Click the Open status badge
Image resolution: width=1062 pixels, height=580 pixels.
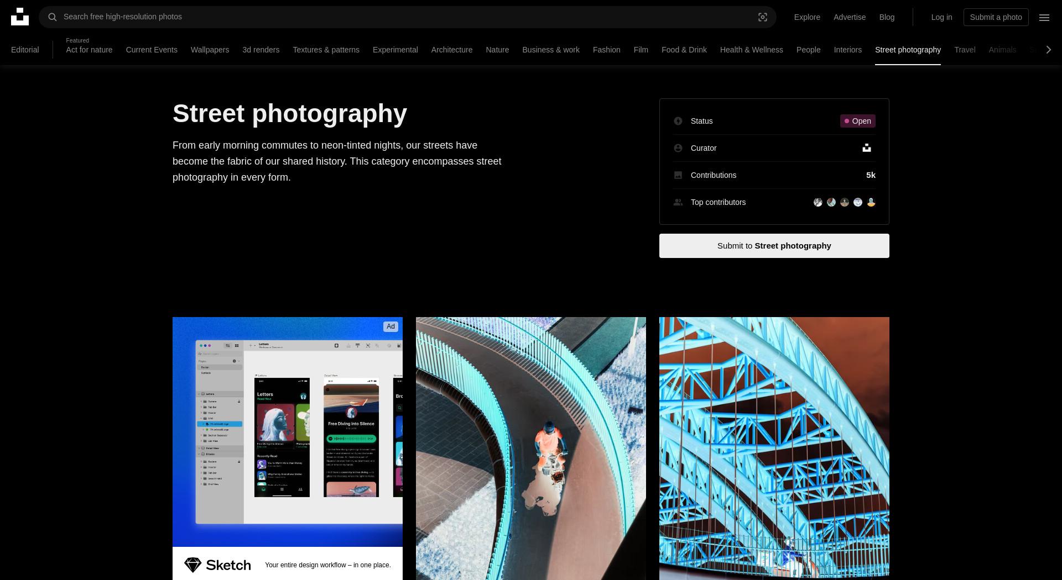click(857, 121)
